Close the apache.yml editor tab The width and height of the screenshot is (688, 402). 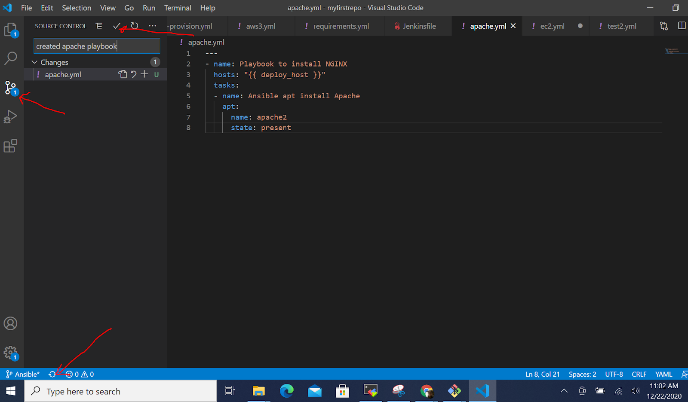tap(513, 26)
